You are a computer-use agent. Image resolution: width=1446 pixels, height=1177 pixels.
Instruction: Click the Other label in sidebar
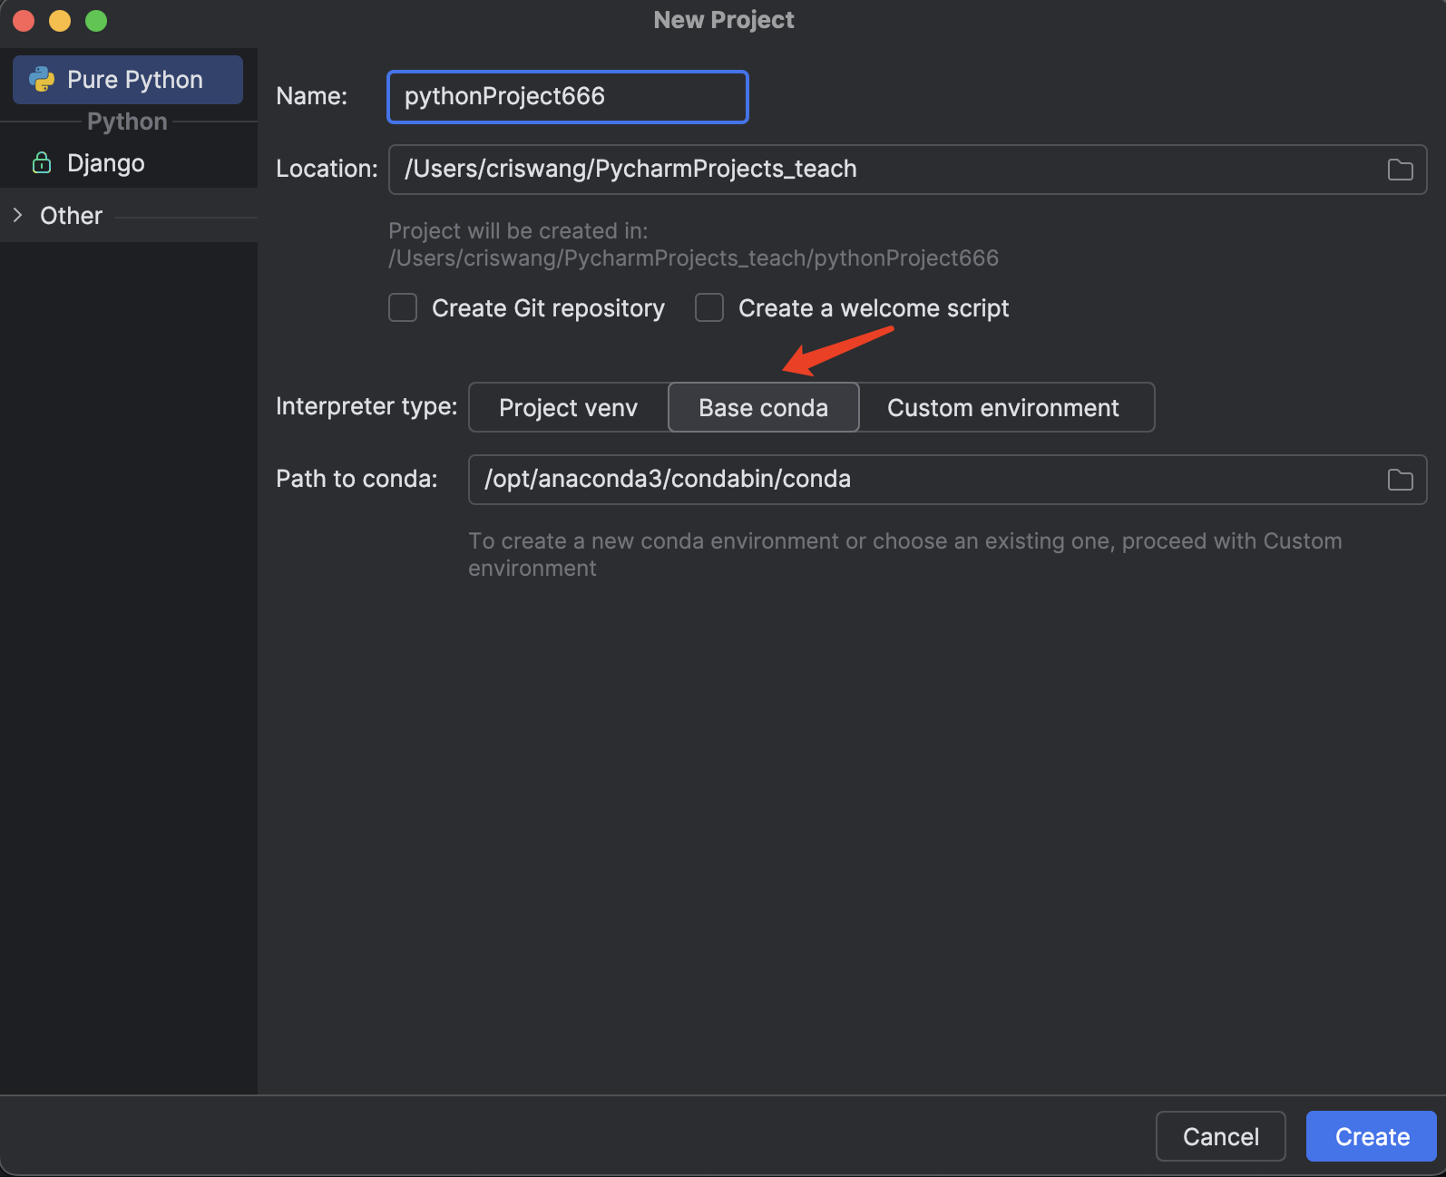tap(72, 216)
